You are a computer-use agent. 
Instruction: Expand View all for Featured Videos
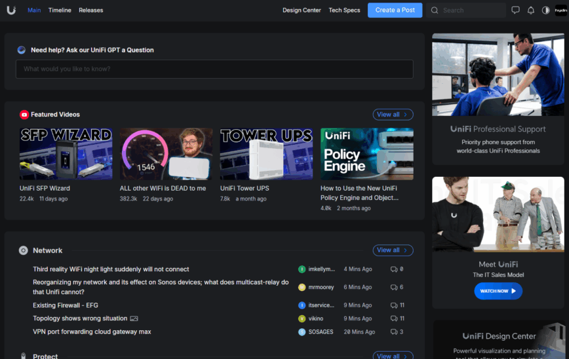click(393, 115)
